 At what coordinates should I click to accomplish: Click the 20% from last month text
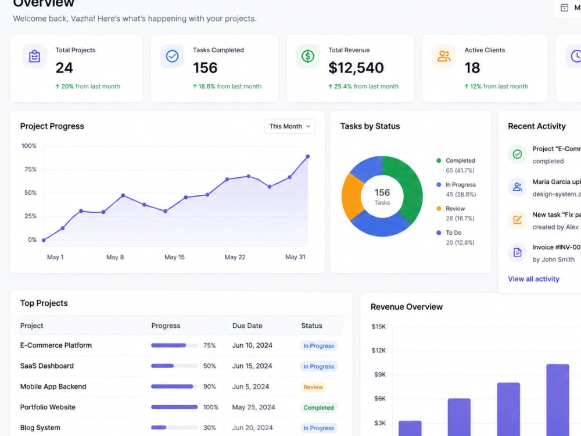[x=88, y=87]
